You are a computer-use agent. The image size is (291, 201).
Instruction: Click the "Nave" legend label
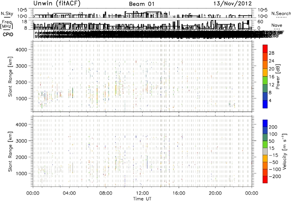tap(277, 25)
